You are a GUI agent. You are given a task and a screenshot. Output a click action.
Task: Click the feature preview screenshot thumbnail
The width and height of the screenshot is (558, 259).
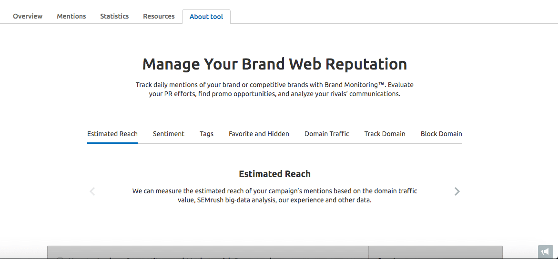click(274, 252)
